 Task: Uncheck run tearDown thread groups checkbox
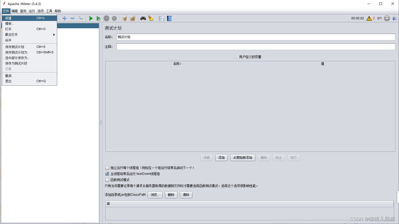107,174
